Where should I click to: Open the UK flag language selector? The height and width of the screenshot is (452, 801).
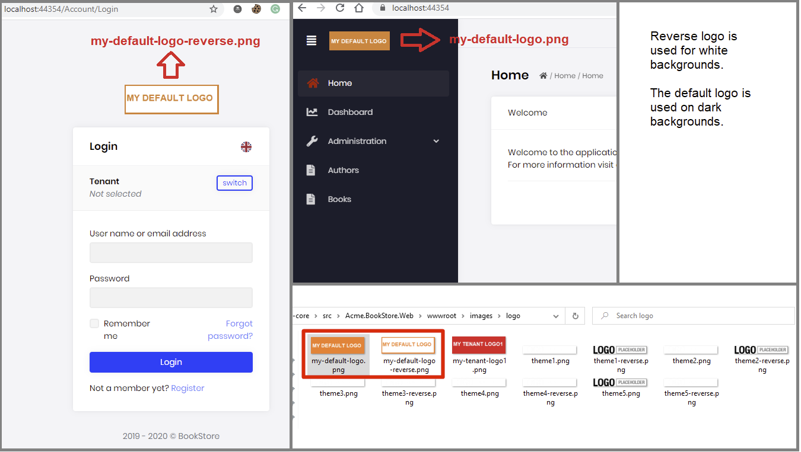[246, 147]
